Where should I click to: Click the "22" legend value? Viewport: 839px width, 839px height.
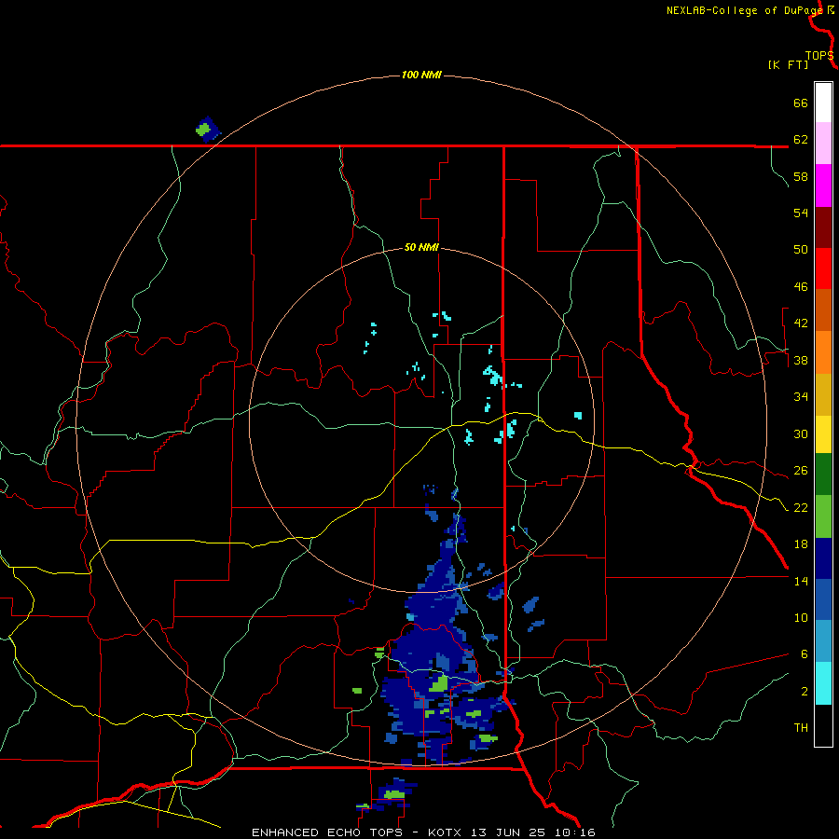801,507
